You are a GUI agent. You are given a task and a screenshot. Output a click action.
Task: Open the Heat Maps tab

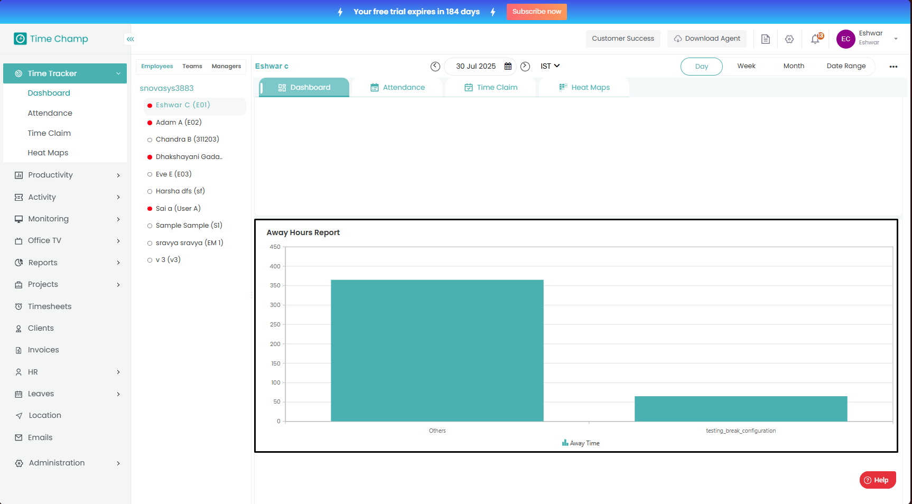584,88
